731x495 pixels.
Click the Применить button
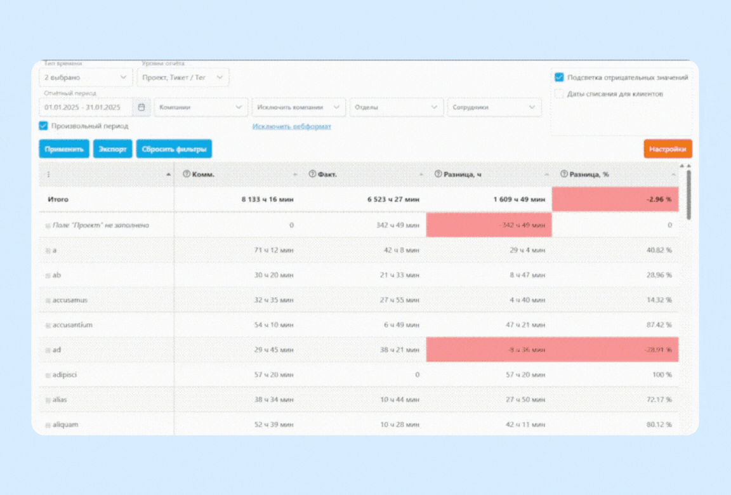(x=64, y=149)
